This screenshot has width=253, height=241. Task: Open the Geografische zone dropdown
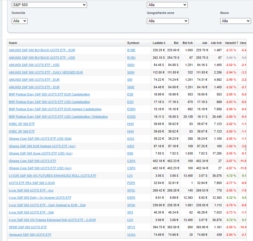coord(168,21)
